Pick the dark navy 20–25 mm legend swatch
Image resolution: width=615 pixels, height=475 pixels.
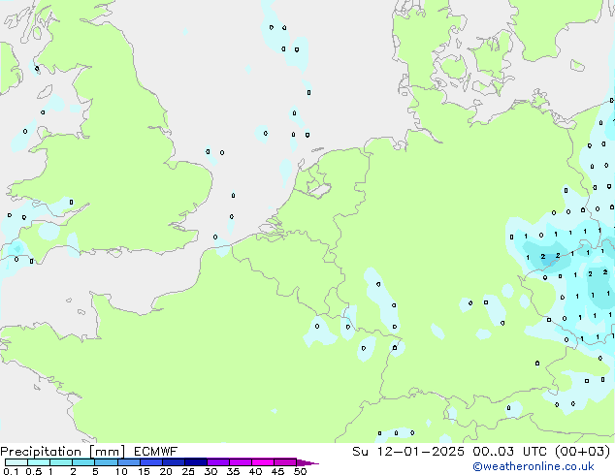pos(173,461)
